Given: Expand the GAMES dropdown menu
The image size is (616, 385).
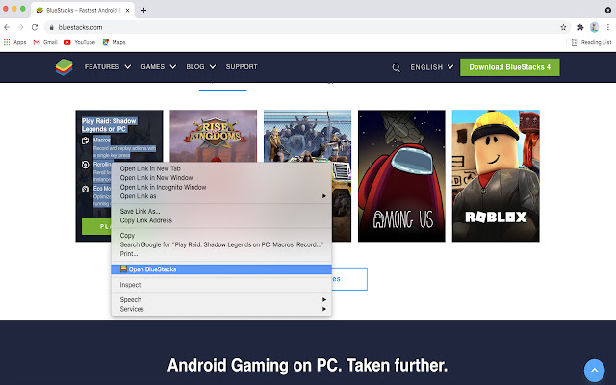Looking at the screenshot, I should point(158,67).
